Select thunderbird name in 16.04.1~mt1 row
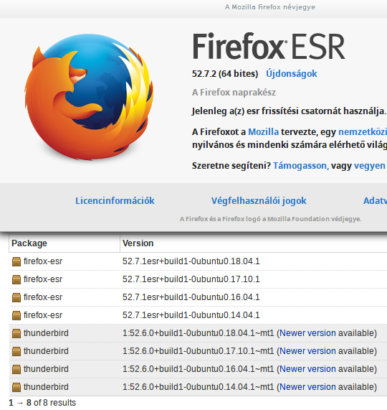Screen dimensions: 387x410 (x=46, y=369)
